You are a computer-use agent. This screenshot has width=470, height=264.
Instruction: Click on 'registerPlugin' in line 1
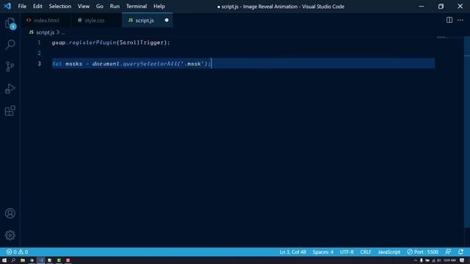[93, 43]
